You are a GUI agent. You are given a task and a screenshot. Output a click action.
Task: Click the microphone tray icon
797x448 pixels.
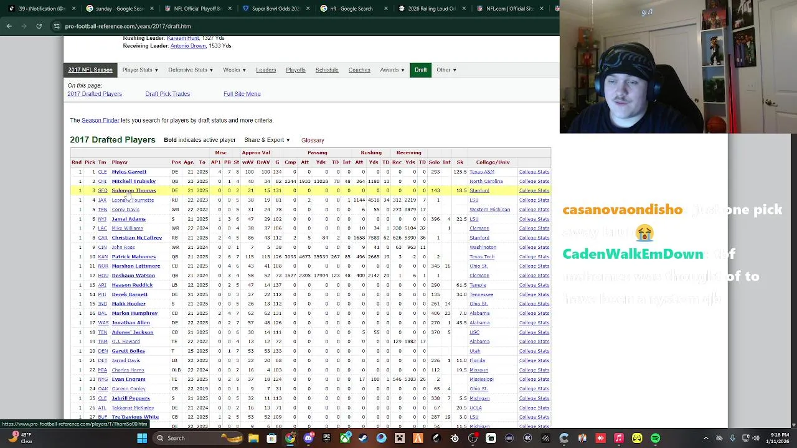click(x=732, y=438)
